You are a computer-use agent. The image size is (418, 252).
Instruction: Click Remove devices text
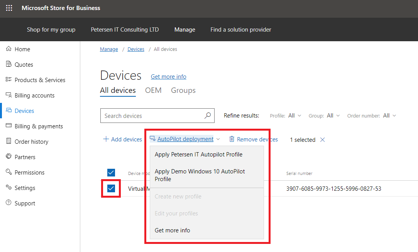click(257, 139)
